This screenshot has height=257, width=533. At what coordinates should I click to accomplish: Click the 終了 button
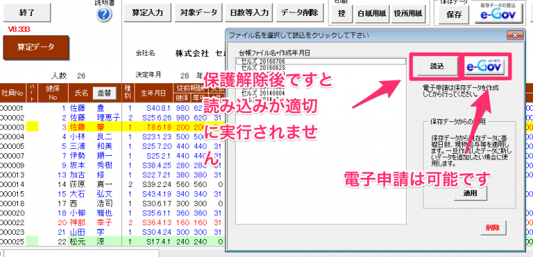tap(27, 12)
